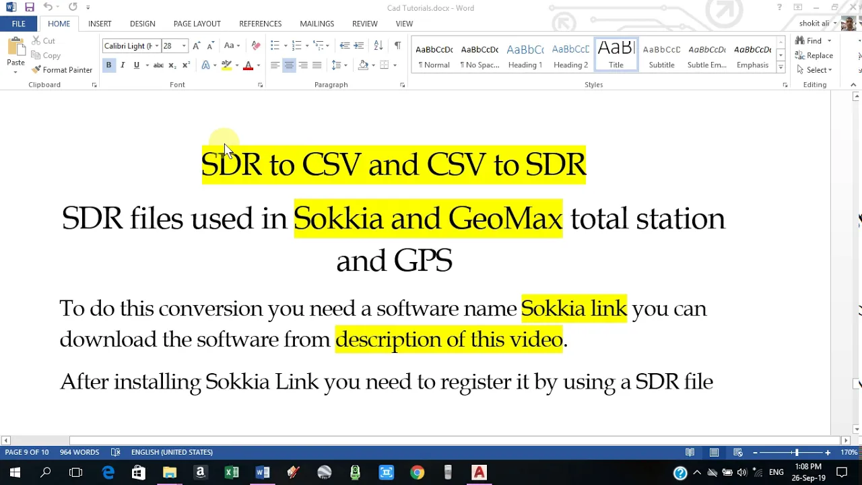Image resolution: width=862 pixels, height=485 pixels.
Task: Toggle numbered list
Action: point(296,46)
